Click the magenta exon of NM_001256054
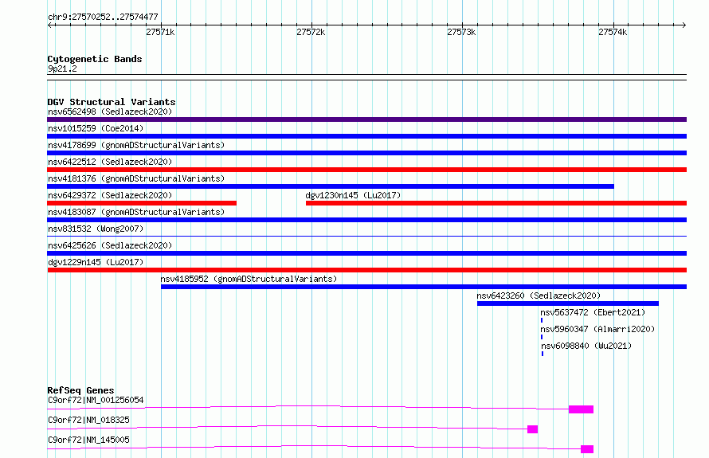Image resolution: width=709 pixels, height=458 pixels. (x=581, y=409)
